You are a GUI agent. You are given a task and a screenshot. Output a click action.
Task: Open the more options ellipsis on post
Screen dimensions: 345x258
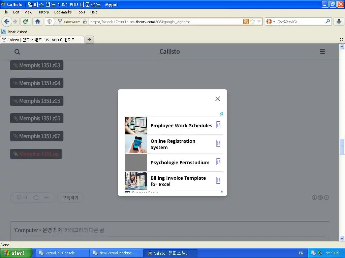point(46,198)
